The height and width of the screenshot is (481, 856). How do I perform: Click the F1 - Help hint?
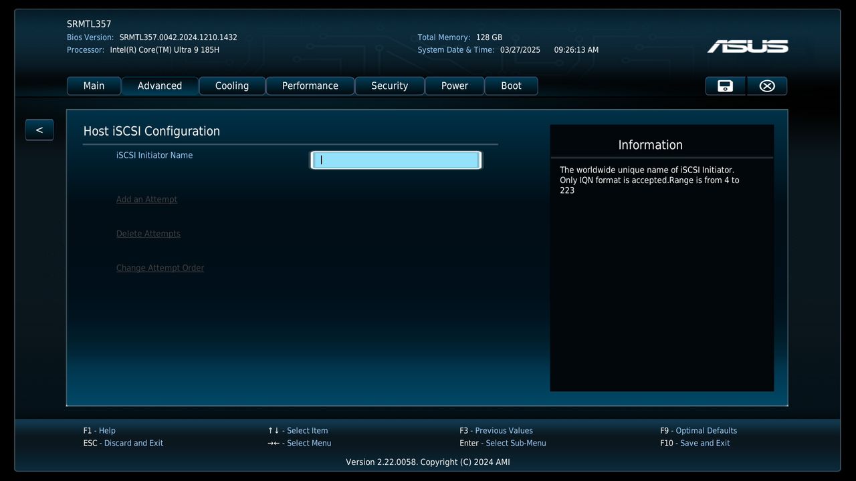[100, 431]
